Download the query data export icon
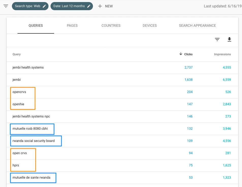The width and height of the screenshot is (242, 187). (x=229, y=39)
